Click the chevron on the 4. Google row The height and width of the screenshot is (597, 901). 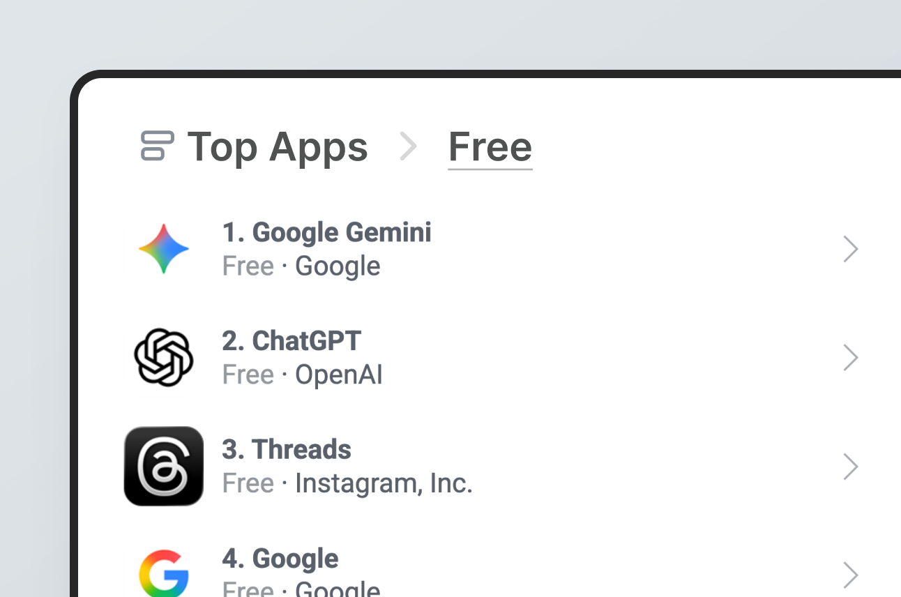850,575
